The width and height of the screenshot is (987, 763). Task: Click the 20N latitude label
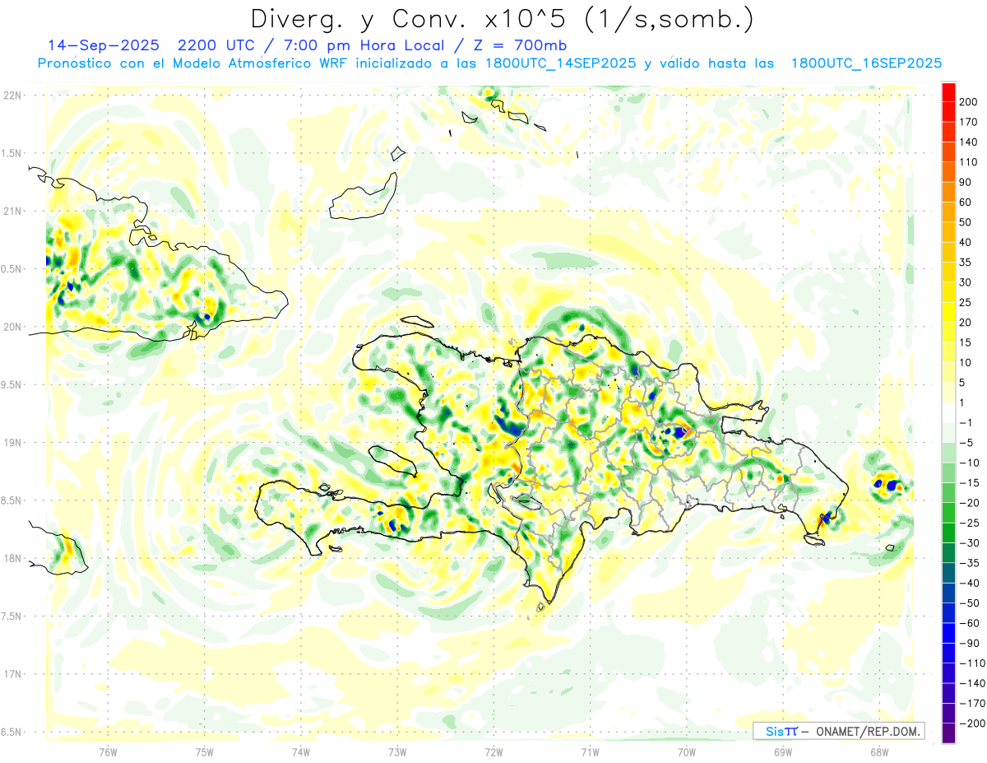point(12,327)
